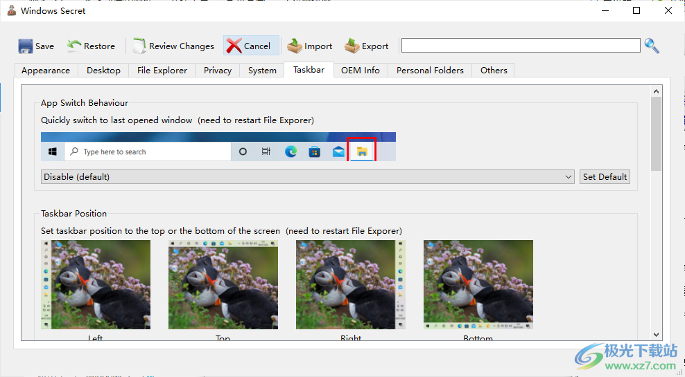This screenshot has width=685, height=377.
Task: Switch to the Appearance tab
Action: point(46,71)
